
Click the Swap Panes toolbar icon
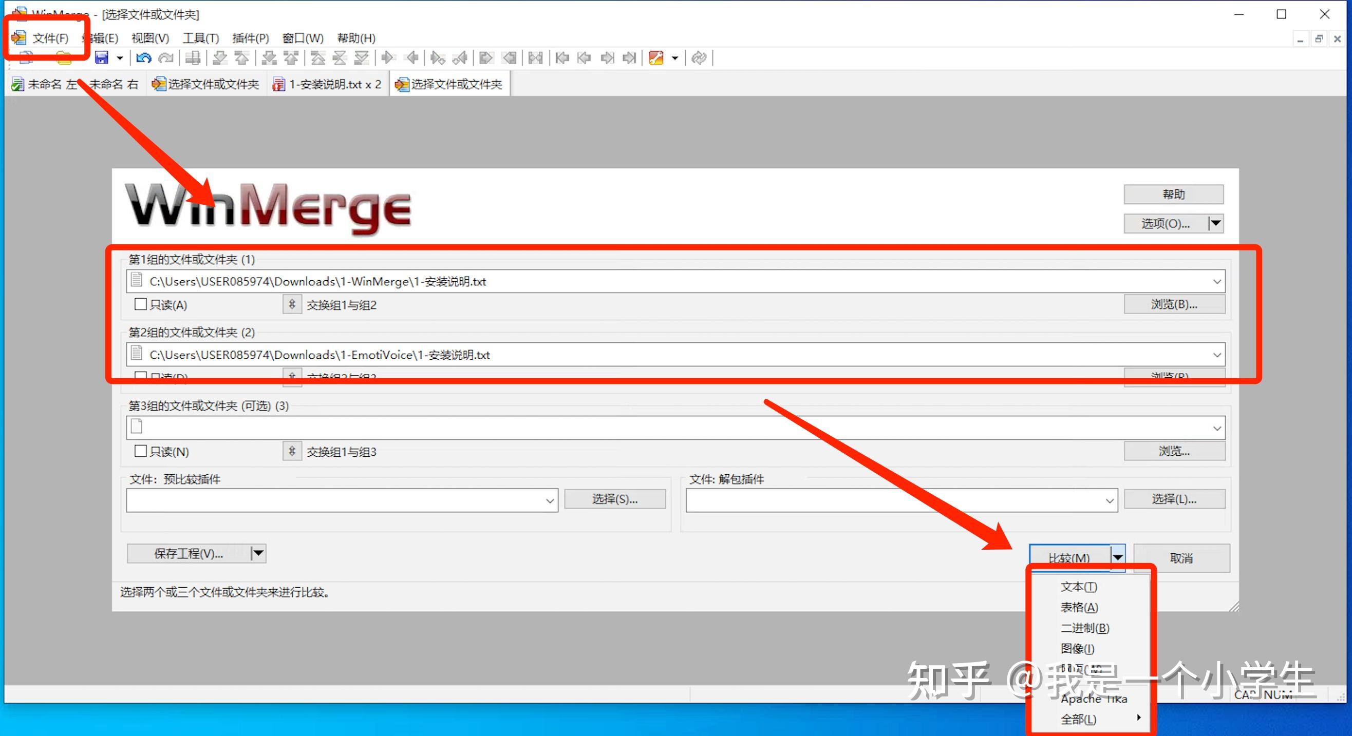tap(536, 57)
